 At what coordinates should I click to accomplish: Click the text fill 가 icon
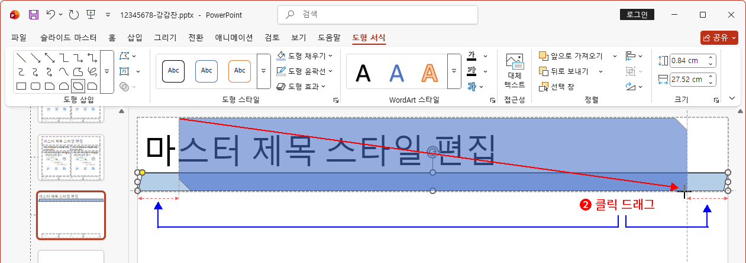(472, 56)
